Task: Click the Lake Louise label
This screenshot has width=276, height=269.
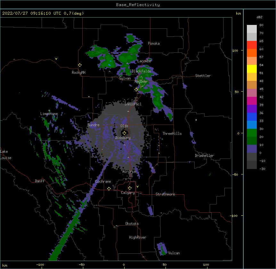Action: 6,155
